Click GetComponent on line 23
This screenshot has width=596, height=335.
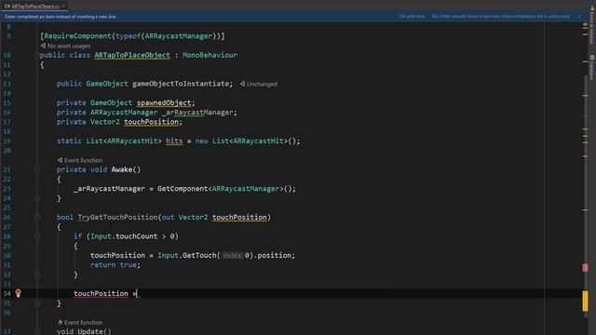point(183,189)
